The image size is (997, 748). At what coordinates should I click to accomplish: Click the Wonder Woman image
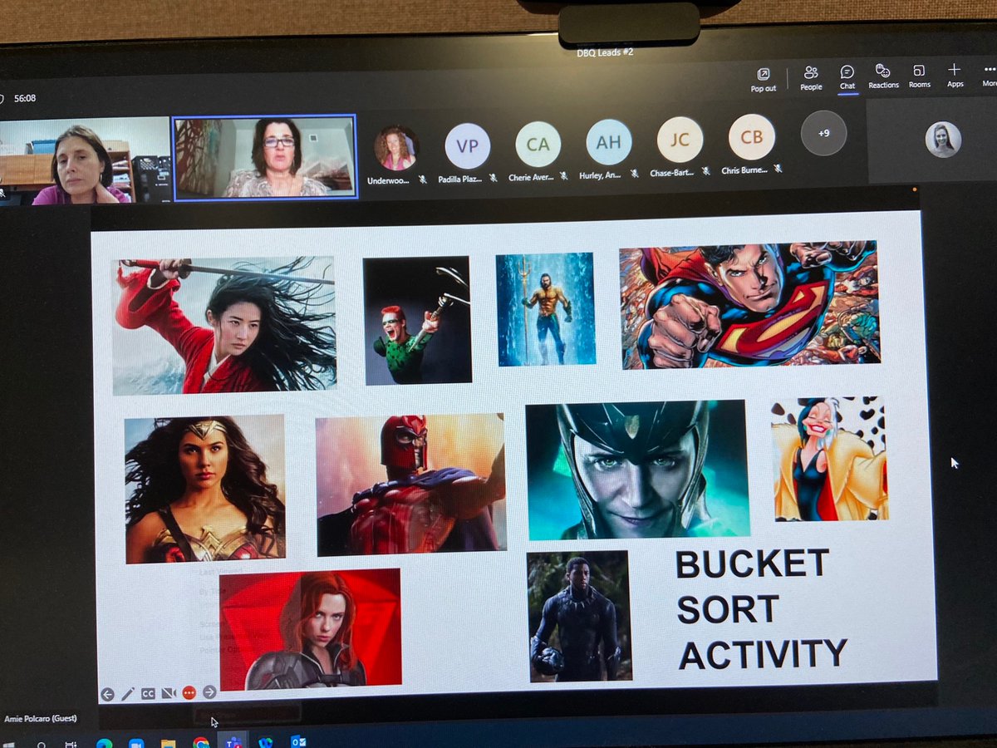click(x=204, y=490)
